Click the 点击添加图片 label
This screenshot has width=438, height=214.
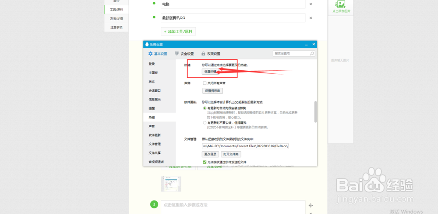[x=341, y=11]
